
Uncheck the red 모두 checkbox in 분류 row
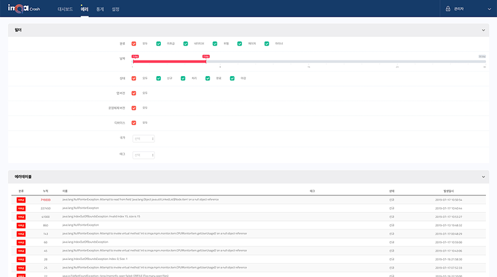(134, 44)
